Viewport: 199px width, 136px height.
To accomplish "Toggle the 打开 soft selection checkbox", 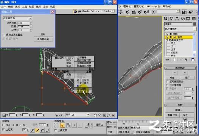I will click(x=4, y=125).
